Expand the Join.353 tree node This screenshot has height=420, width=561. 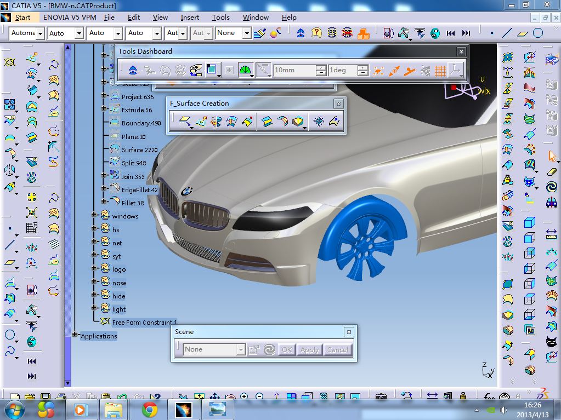[104, 175]
